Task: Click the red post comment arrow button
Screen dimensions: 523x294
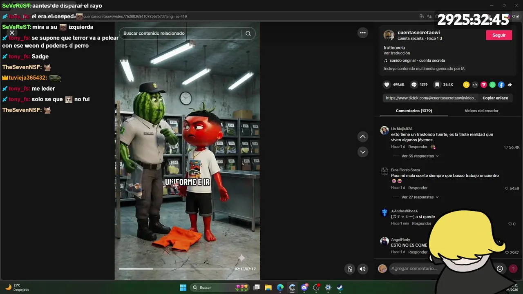Action: [513, 269]
